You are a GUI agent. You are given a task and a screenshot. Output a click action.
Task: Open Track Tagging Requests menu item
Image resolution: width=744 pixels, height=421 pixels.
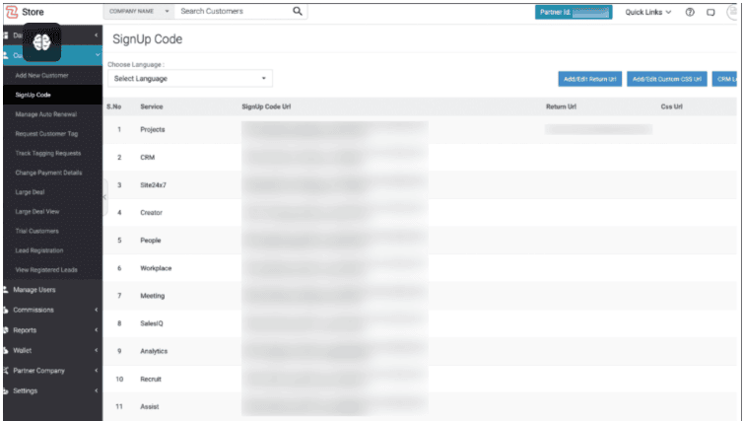point(48,153)
